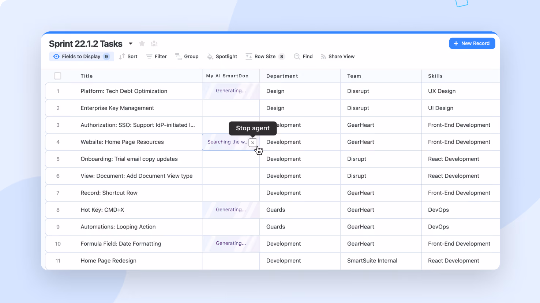This screenshot has height=303, width=540.
Task: Open the "Enterprise Key Management" record
Action: click(117, 108)
